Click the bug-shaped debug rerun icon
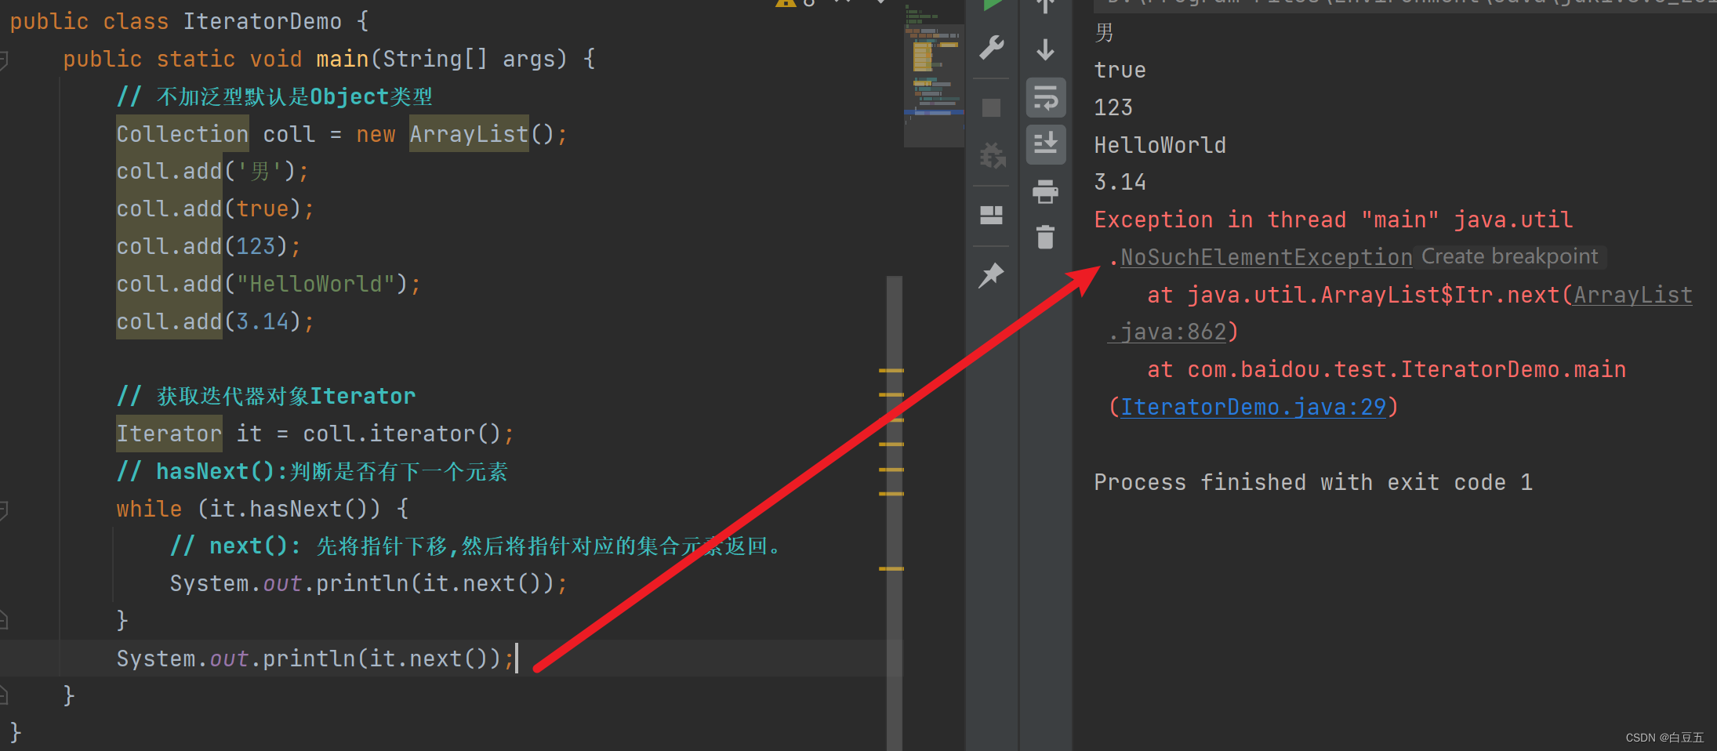 pyautogui.click(x=992, y=155)
